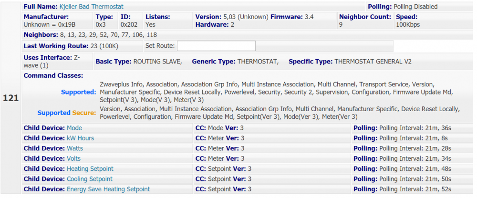Open the Mode child device

(74, 128)
